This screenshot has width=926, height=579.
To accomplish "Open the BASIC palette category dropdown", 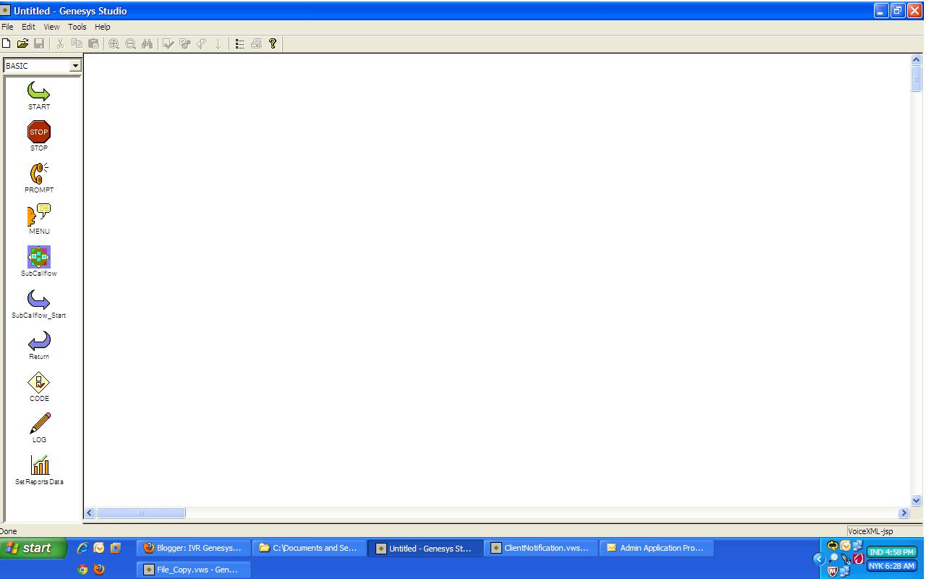I will click(x=76, y=65).
